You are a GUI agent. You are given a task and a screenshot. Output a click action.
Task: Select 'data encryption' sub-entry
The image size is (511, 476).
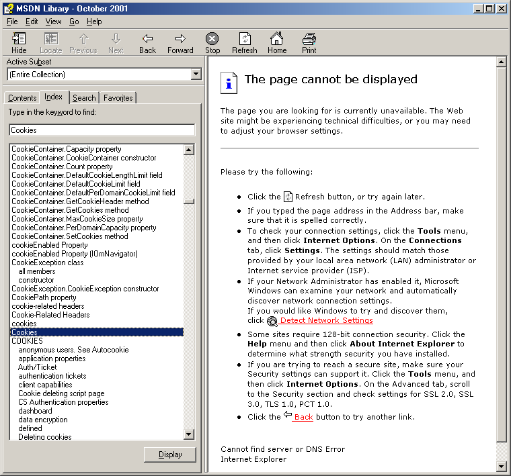(43, 420)
